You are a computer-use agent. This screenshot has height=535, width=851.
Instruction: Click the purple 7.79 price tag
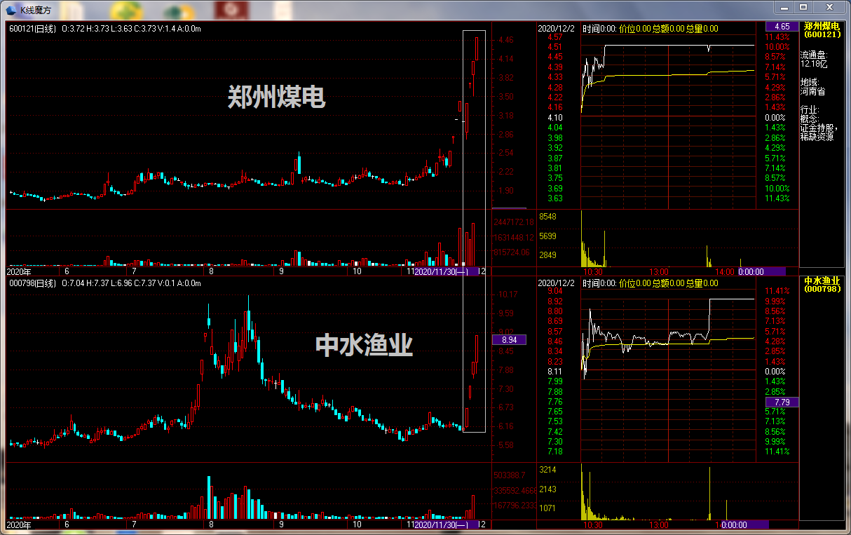tap(782, 402)
